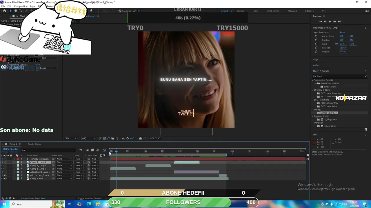371x208 pixels.
Task: Open File menu
Action: (x=3, y=6)
